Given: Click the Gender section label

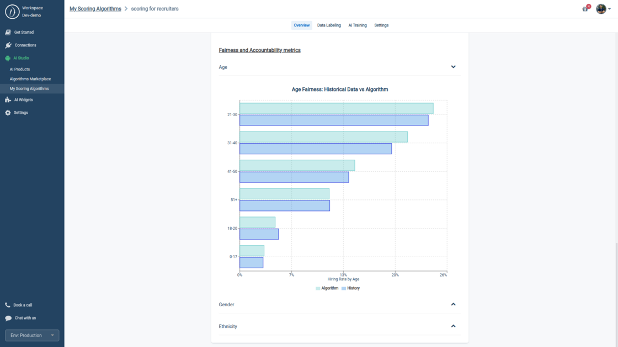Looking at the screenshot, I should tap(226, 305).
